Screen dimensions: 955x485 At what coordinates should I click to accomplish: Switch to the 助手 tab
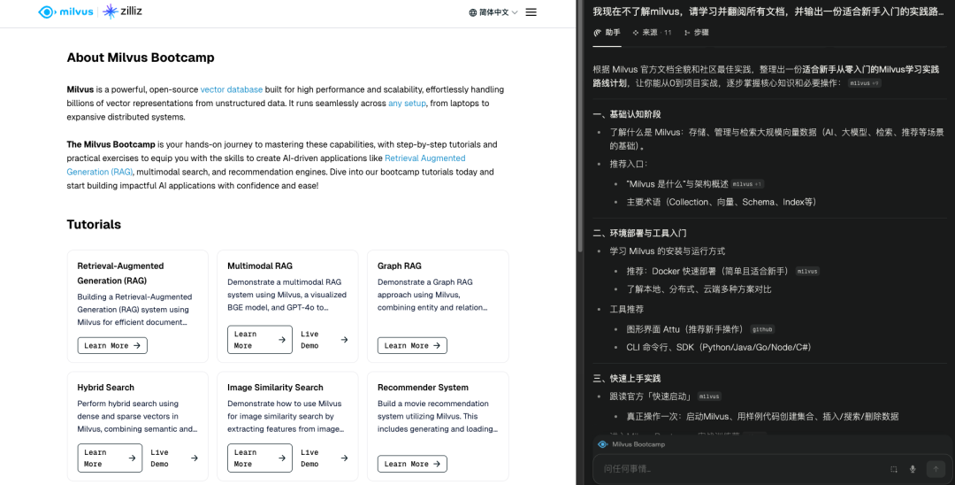[x=607, y=33]
